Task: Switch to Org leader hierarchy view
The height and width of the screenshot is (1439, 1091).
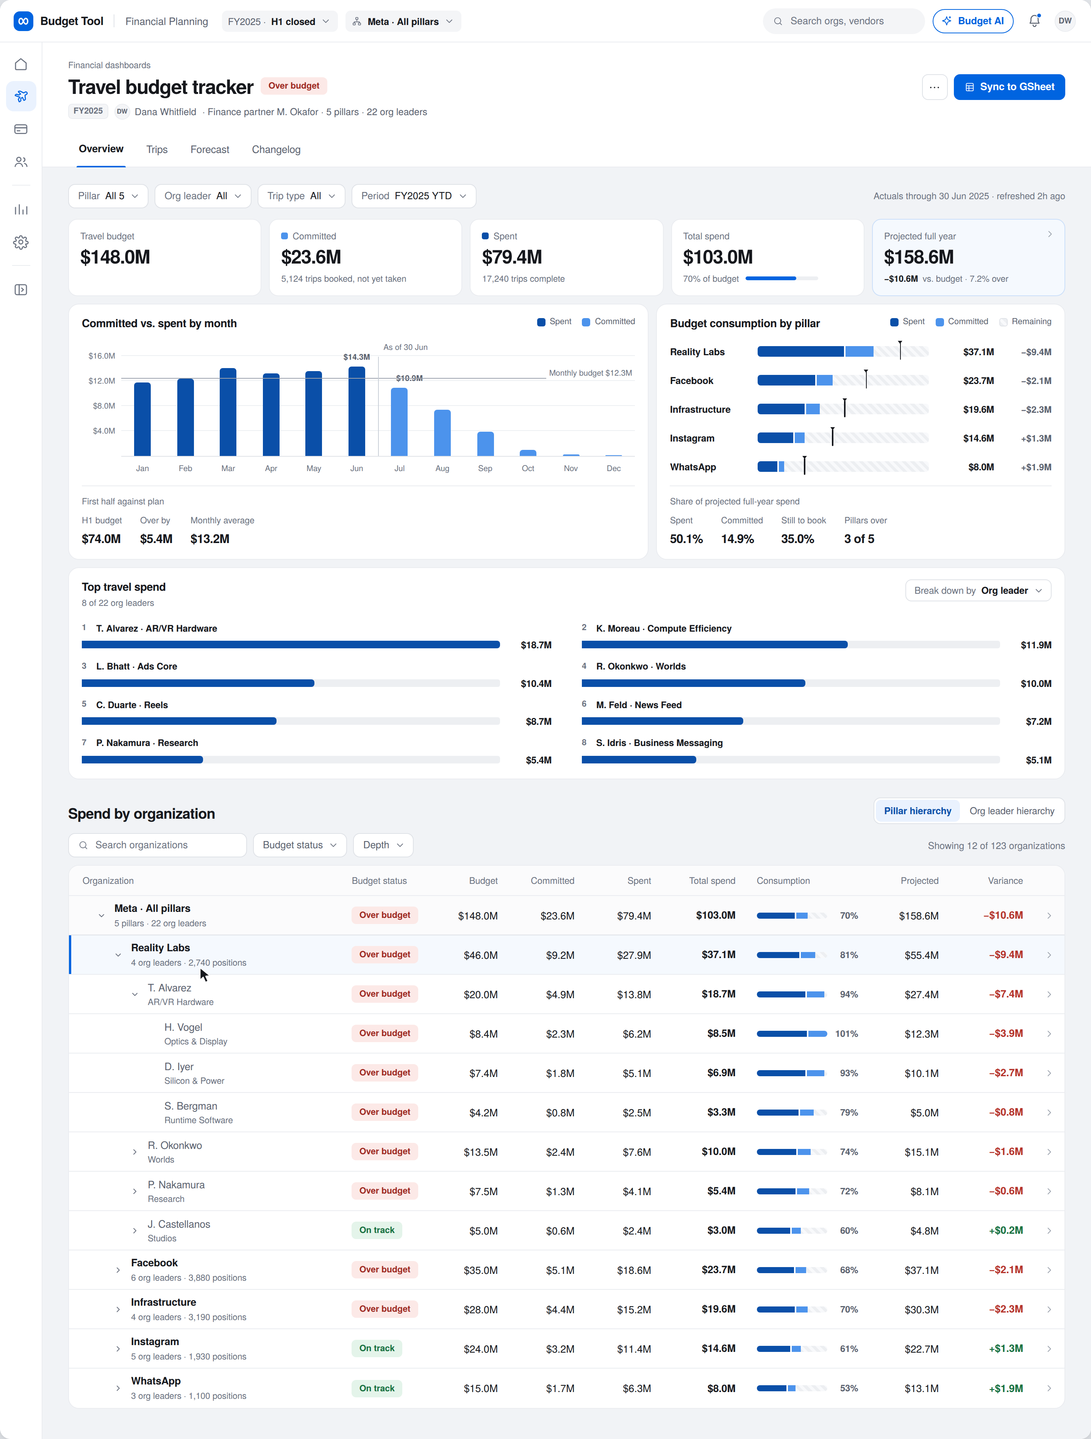Action: pos(1011,811)
